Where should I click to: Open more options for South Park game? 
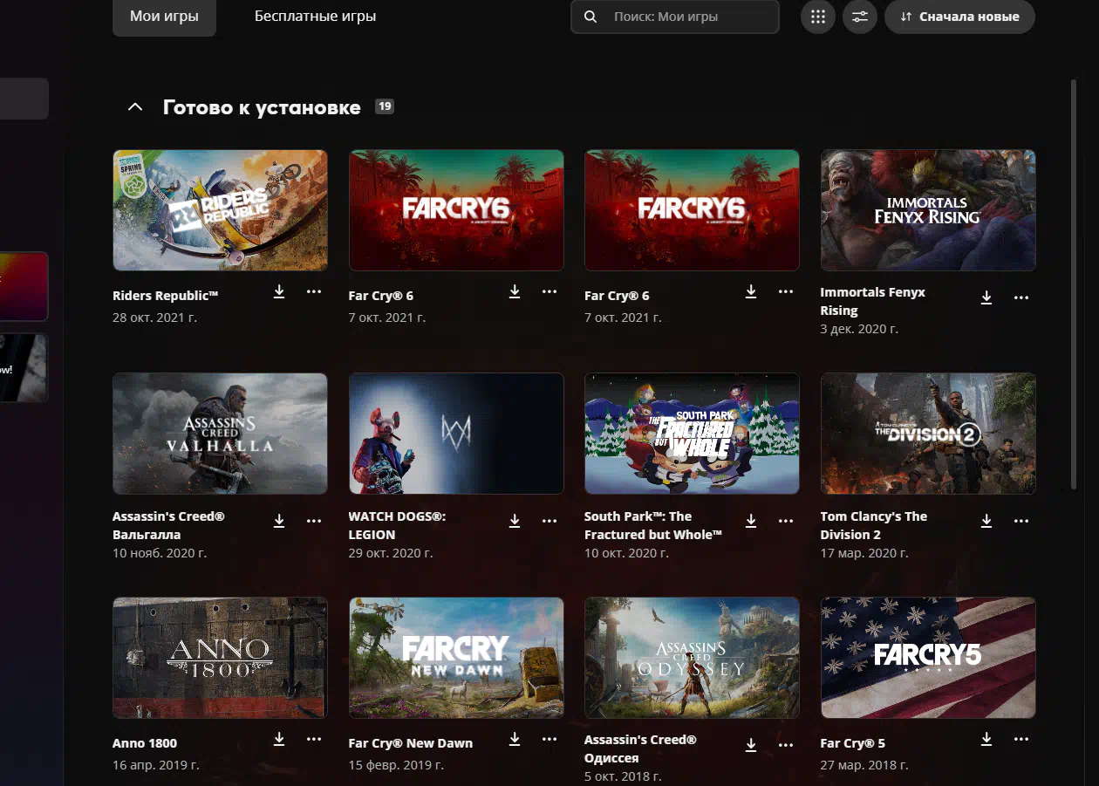click(786, 521)
